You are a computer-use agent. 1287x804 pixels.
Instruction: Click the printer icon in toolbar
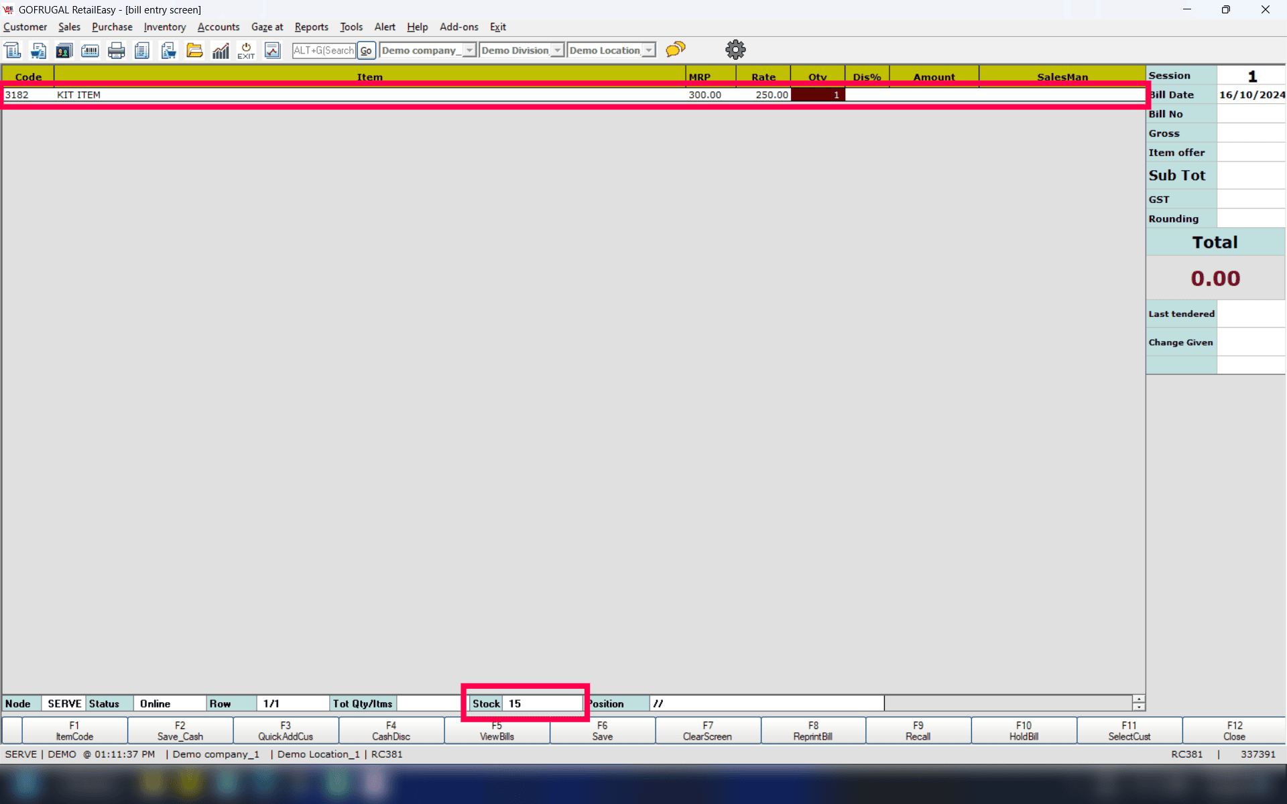[x=116, y=50]
